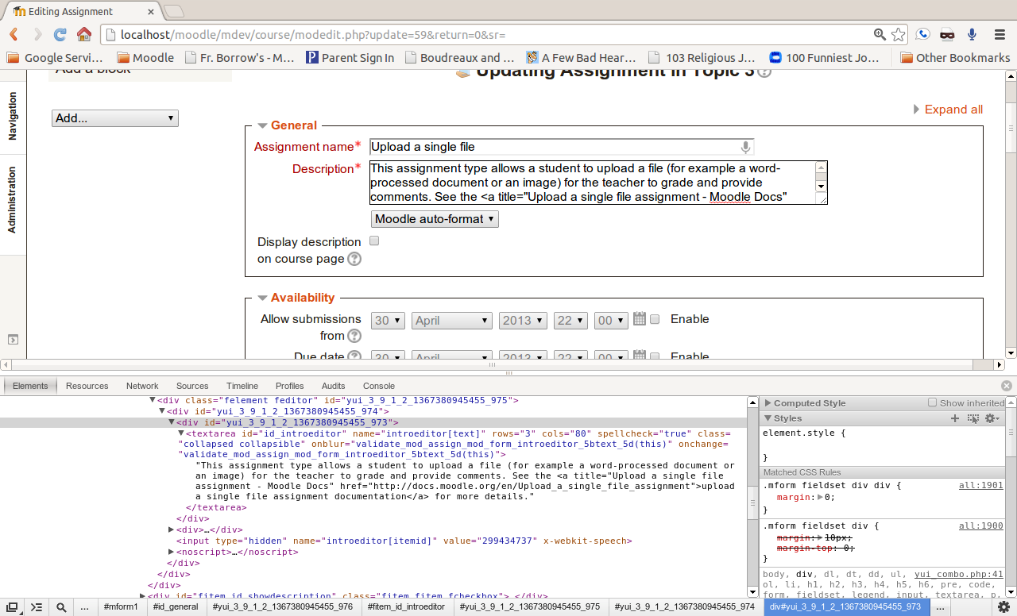Check the Show inherited box
The height and width of the screenshot is (616, 1017).
tap(933, 402)
